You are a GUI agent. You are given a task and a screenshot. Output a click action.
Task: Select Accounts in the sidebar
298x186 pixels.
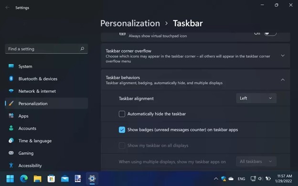46,128
